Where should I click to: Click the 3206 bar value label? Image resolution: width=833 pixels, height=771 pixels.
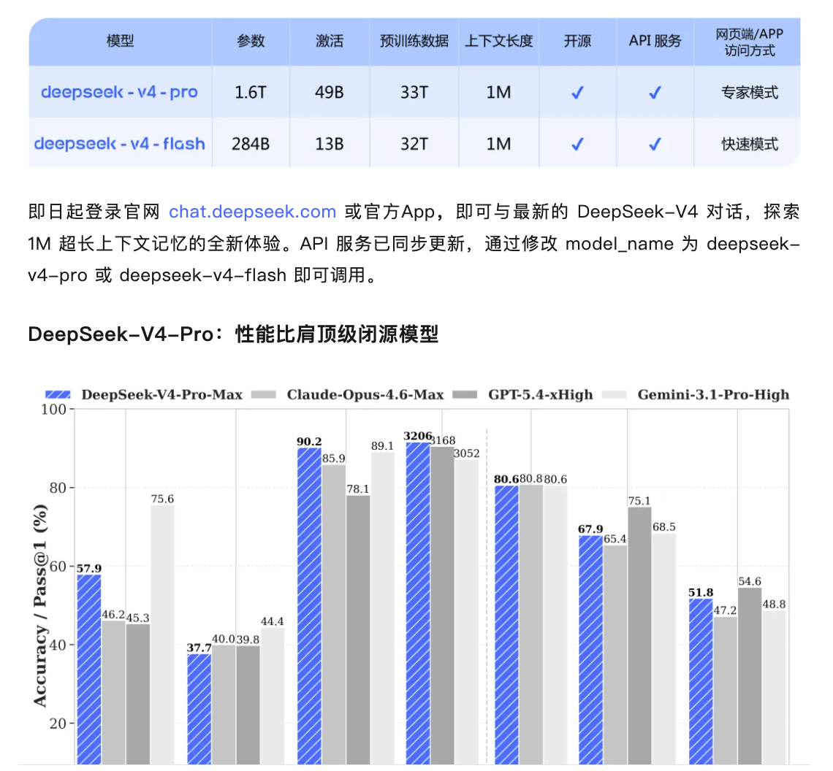[x=417, y=436]
